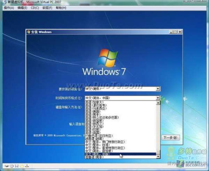The image size is (209, 171).
Task: Open the 帮助(H) help menu
Action: click(61, 8)
